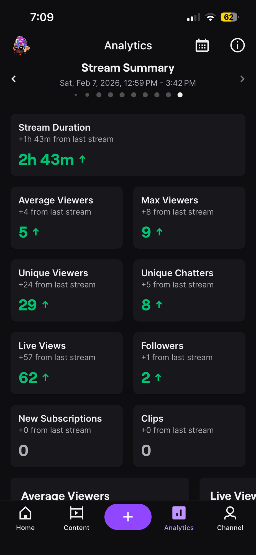256x555 pixels.
Task: Open the Unique Viewers card
Action: point(66,290)
